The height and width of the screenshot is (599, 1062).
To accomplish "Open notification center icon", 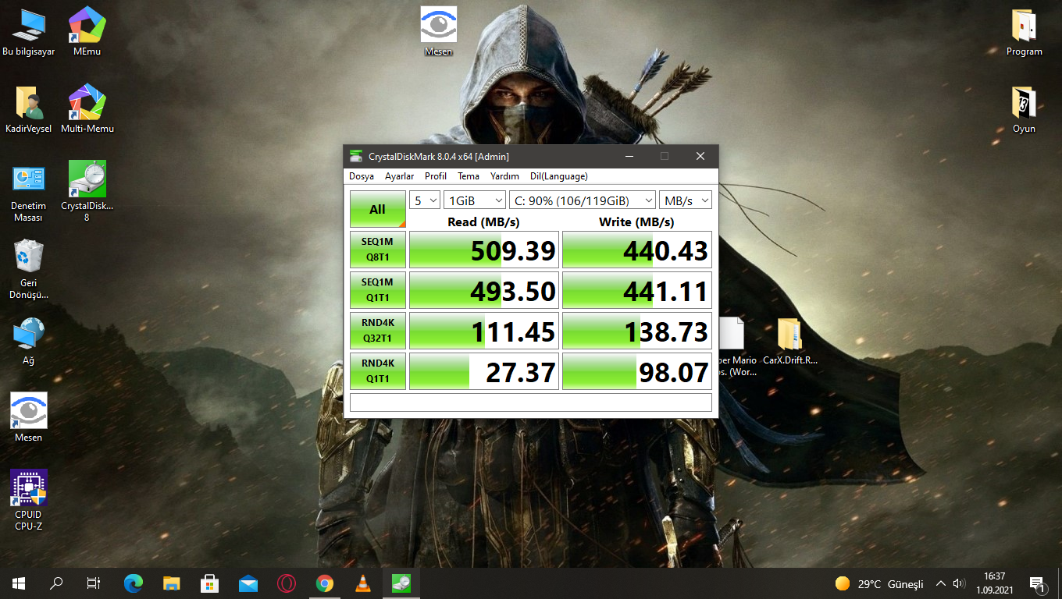I will click(x=1038, y=583).
